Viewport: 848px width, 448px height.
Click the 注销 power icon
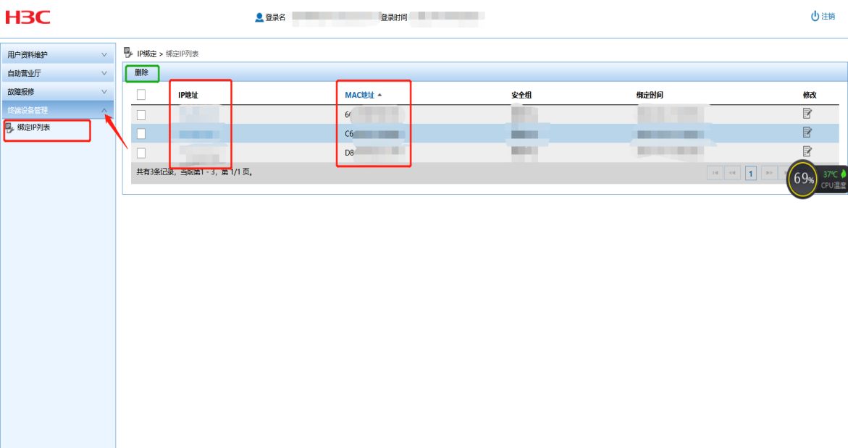pyautogui.click(x=815, y=16)
